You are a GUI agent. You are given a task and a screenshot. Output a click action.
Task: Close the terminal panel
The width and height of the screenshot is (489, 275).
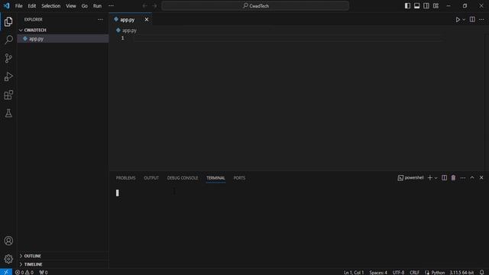[481, 177]
